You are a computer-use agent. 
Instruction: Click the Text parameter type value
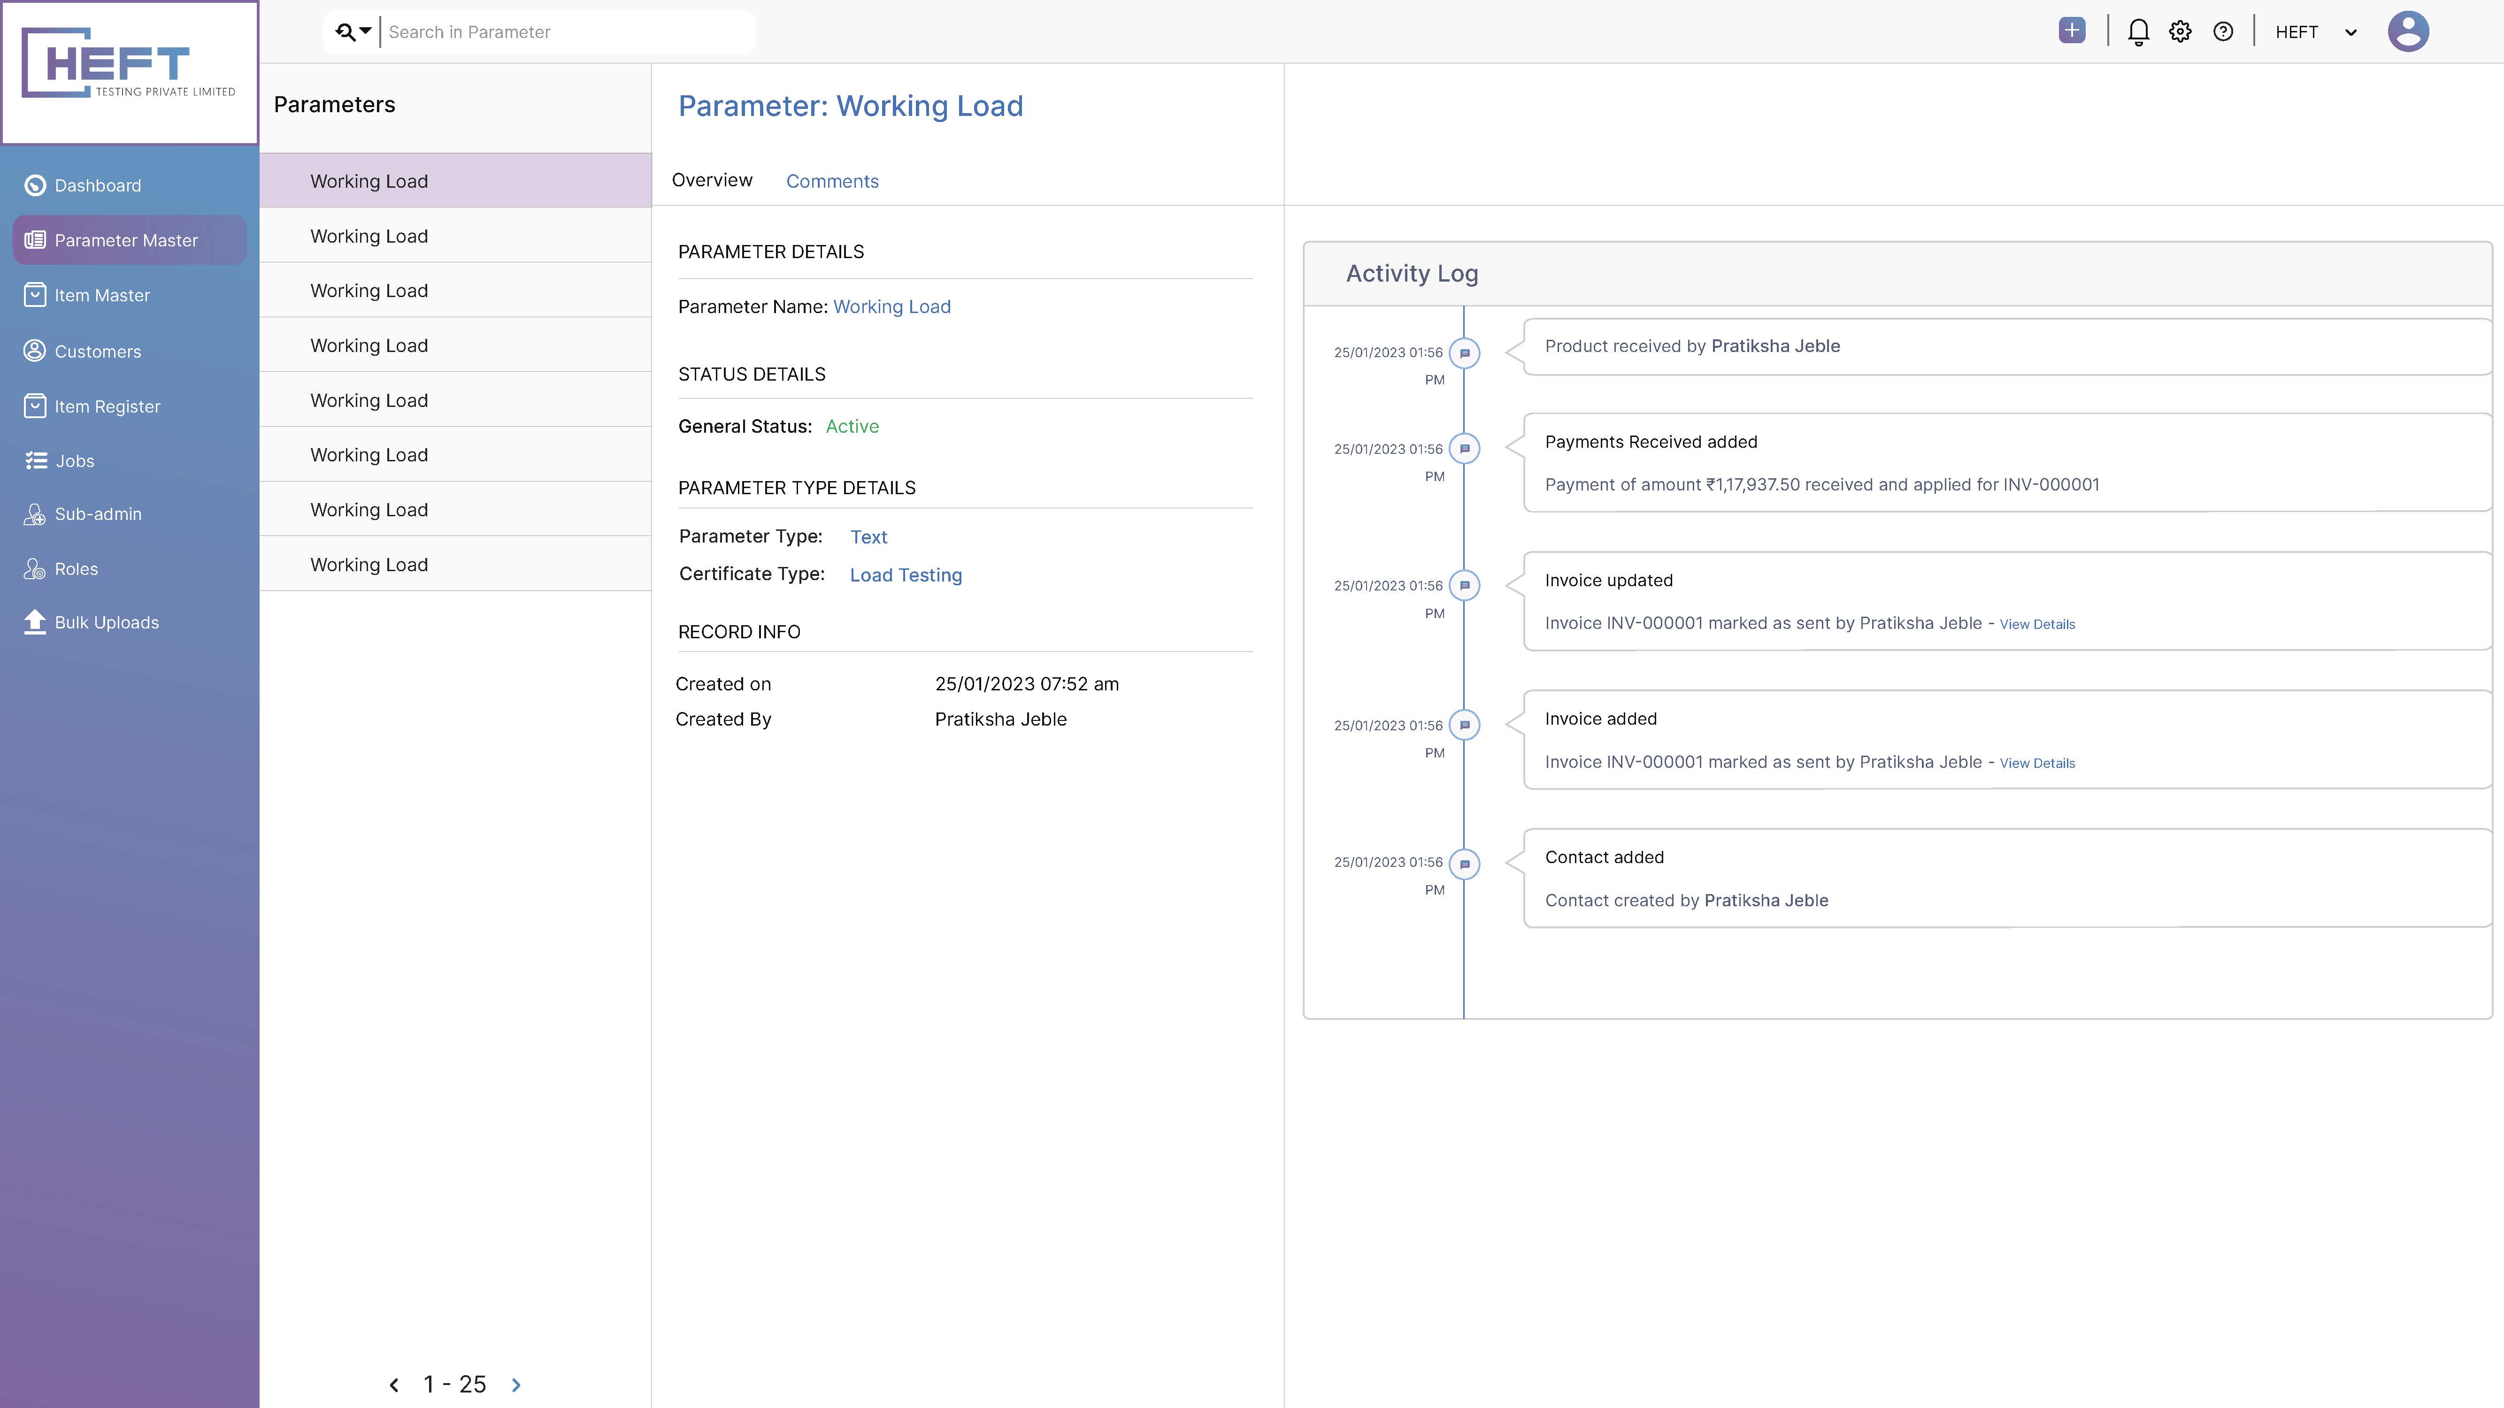(868, 537)
